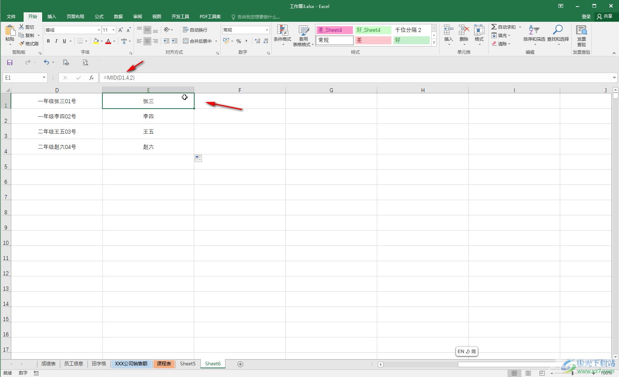Screen dimensions: 619x377
Task: Click the Copy icon
Action: [x=21, y=35]
